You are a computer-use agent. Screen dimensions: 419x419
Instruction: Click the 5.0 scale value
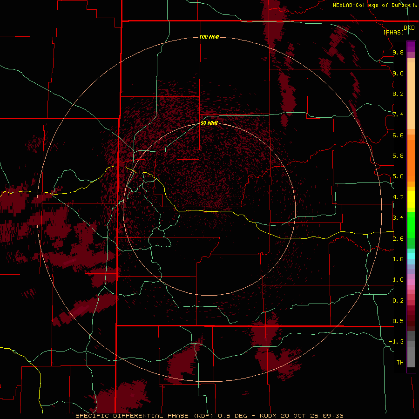398,176
